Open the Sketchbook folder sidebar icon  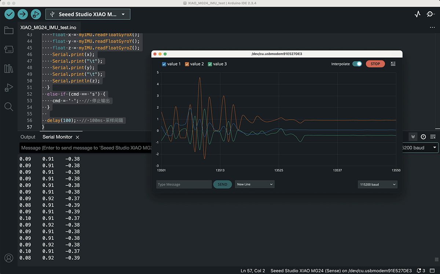[x=9, y=30]
